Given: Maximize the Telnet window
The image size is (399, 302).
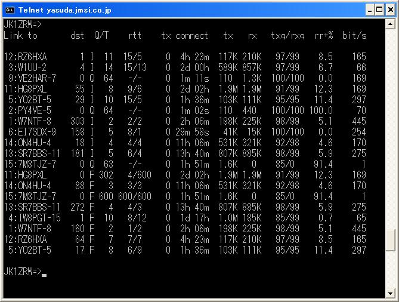Looking at the screenshot, I should coord(379,10).
